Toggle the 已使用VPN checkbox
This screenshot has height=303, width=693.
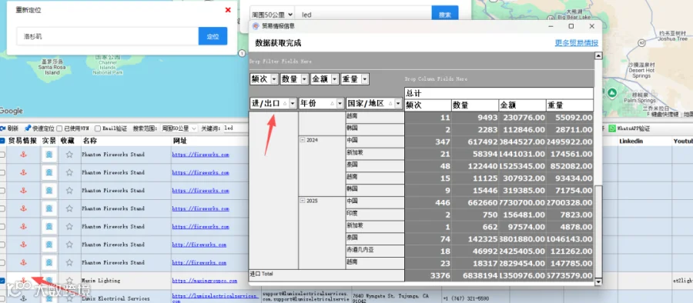pyautogui.click(x=59, y=128)
